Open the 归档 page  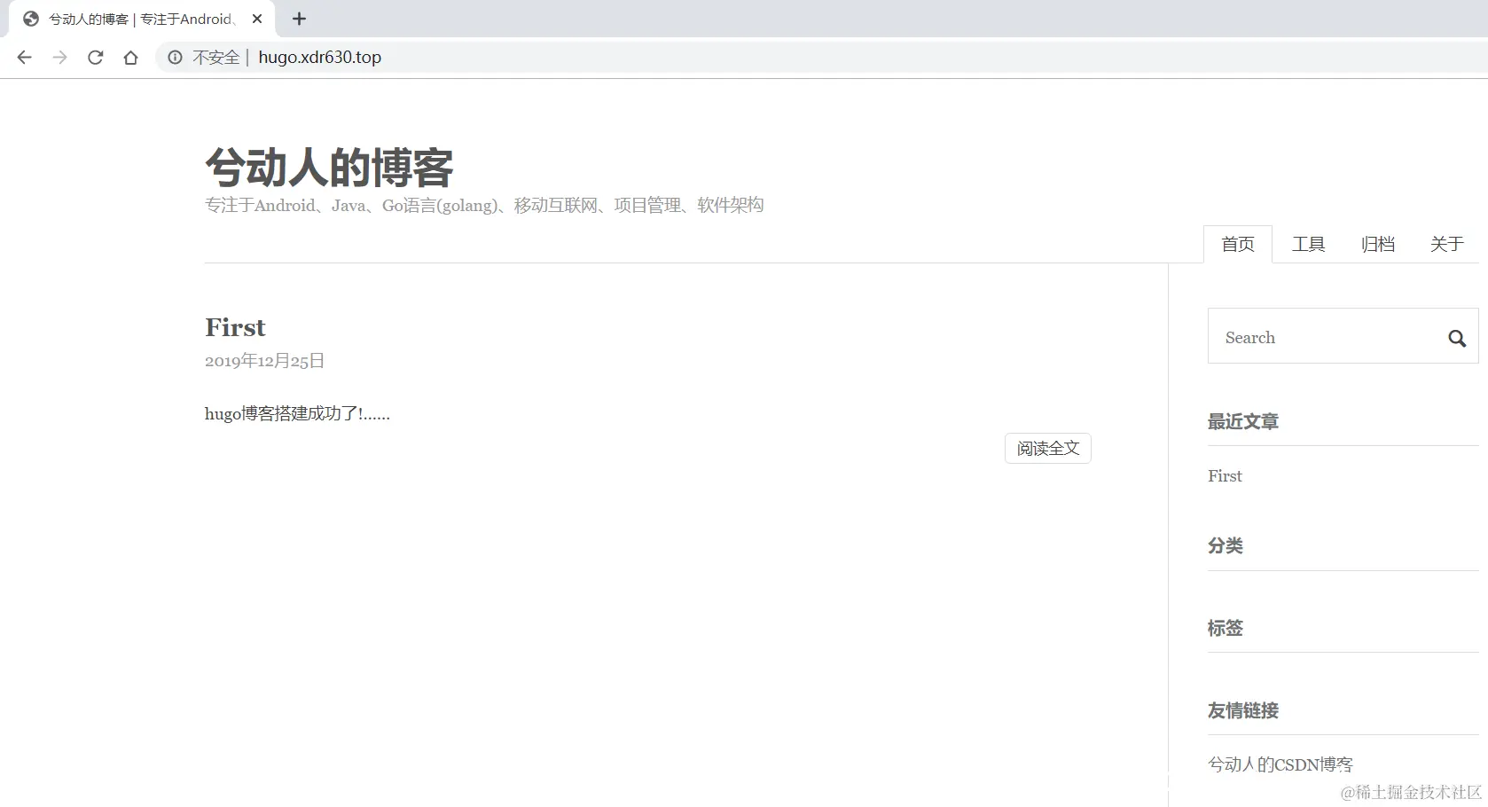pyautogui.click(x=1377, y=244)
